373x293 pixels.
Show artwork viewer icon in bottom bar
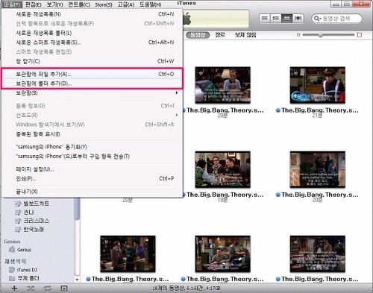pos(64,289)
